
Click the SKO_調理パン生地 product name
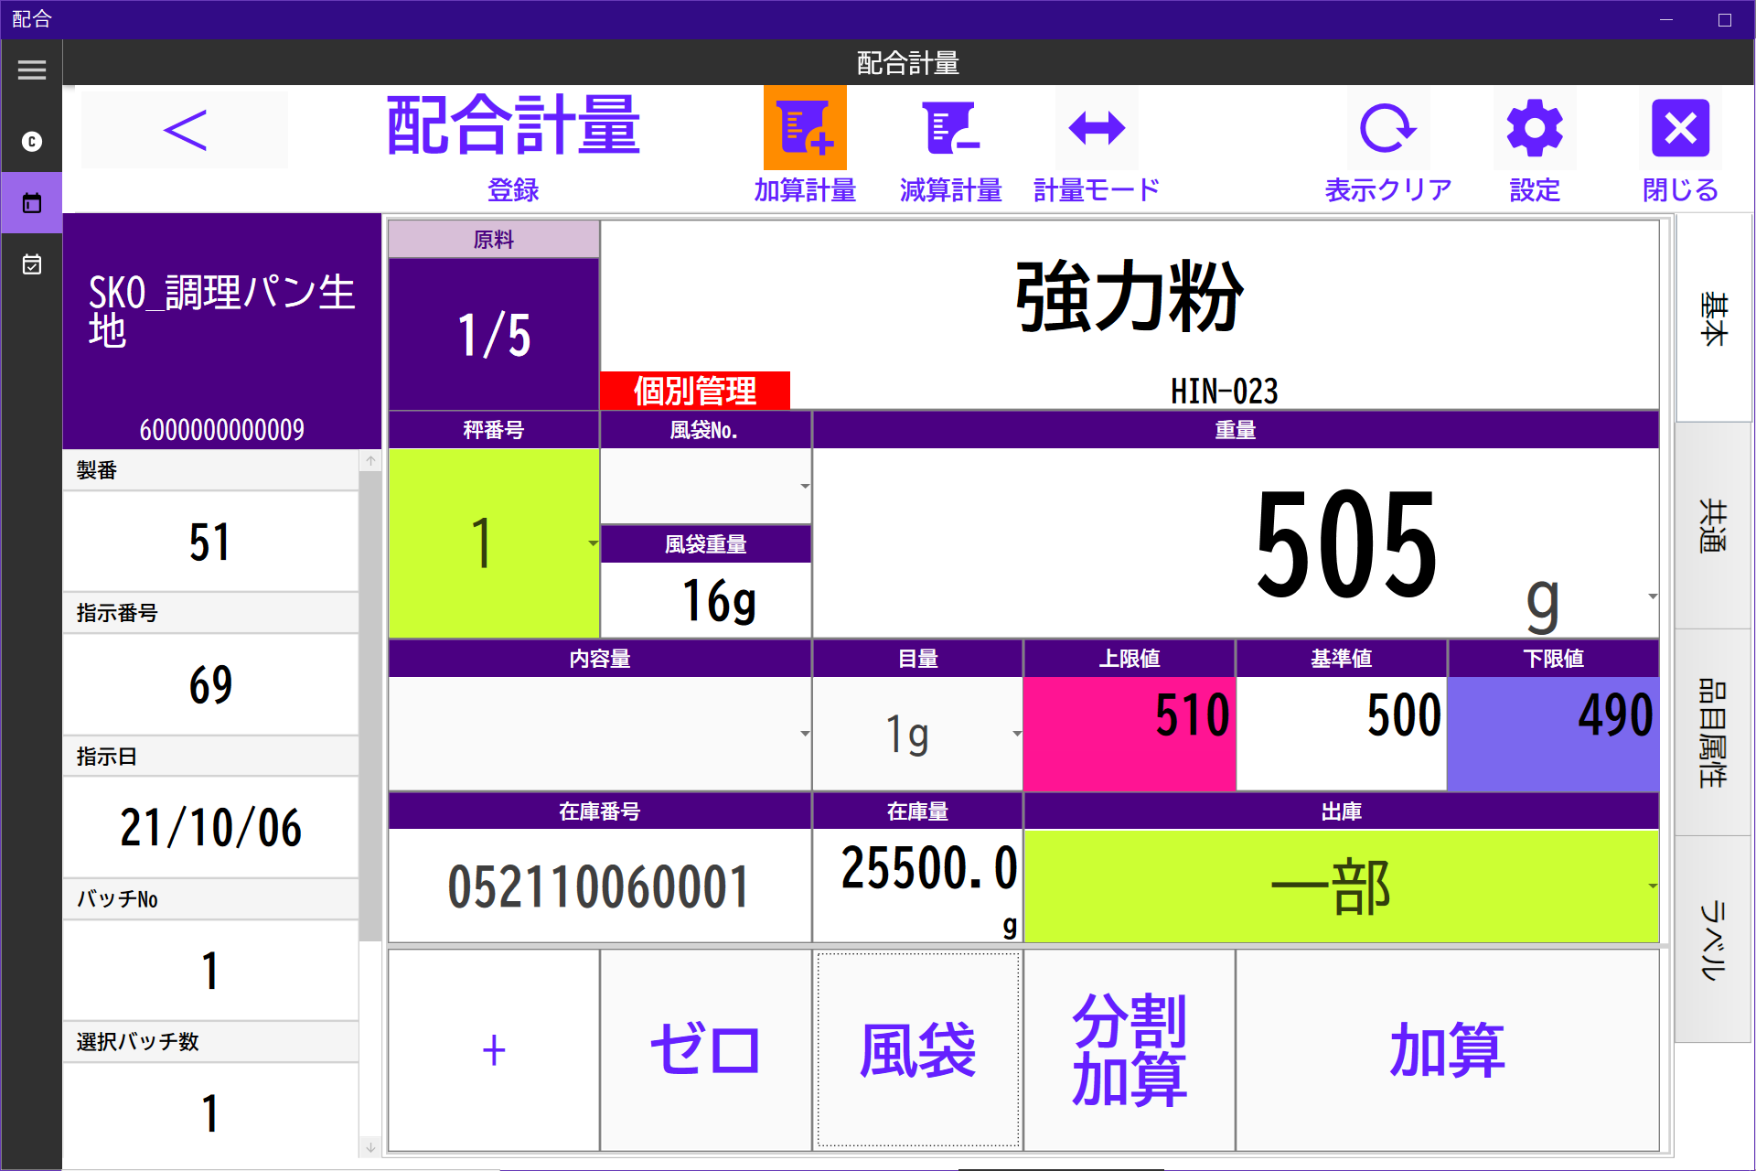(221, 311)
